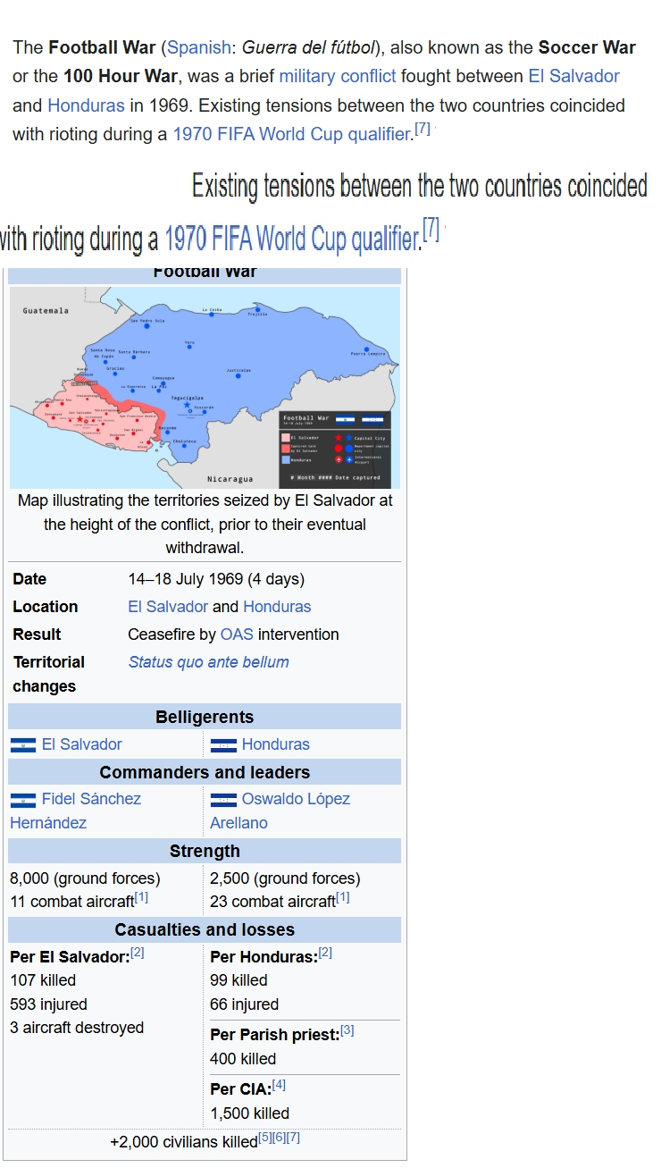Open Honduras link under Belligerents

coord(276,744)
